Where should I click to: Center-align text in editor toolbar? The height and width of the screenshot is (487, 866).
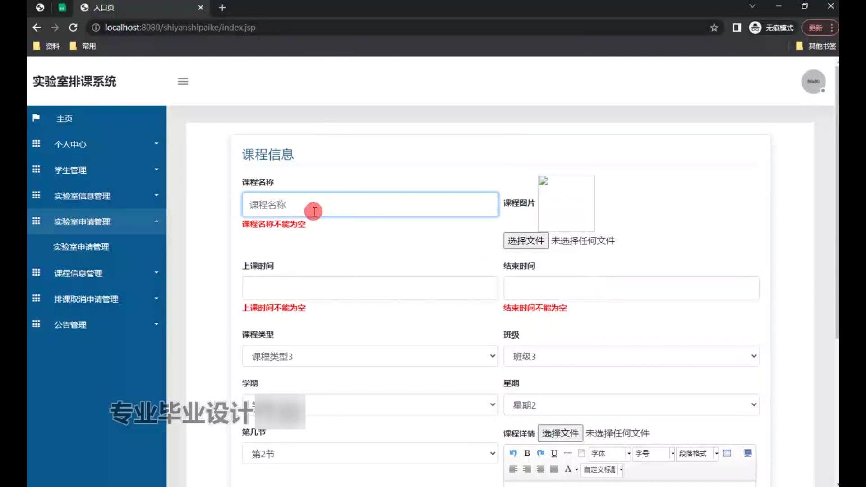[x=540, y=469]
